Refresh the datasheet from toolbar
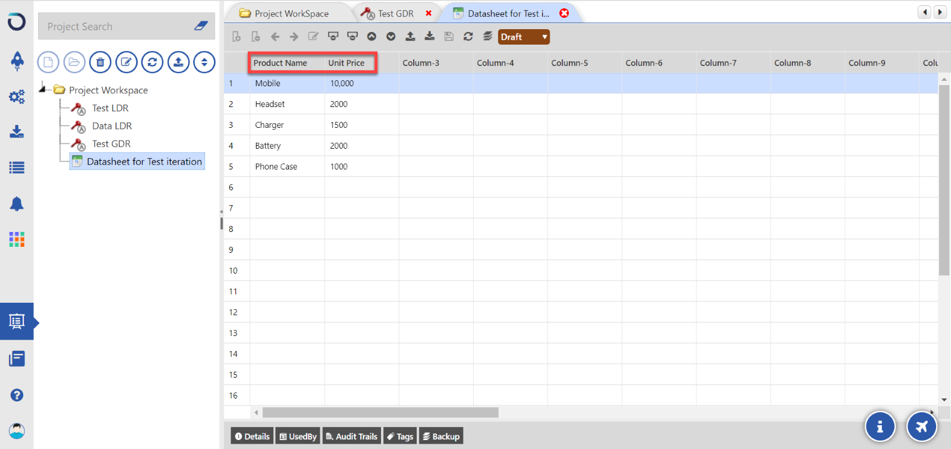 (468, 37)
